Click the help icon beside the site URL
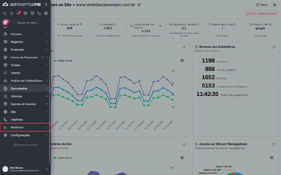This screenshot has height=175, width=281. pos(139,5)
